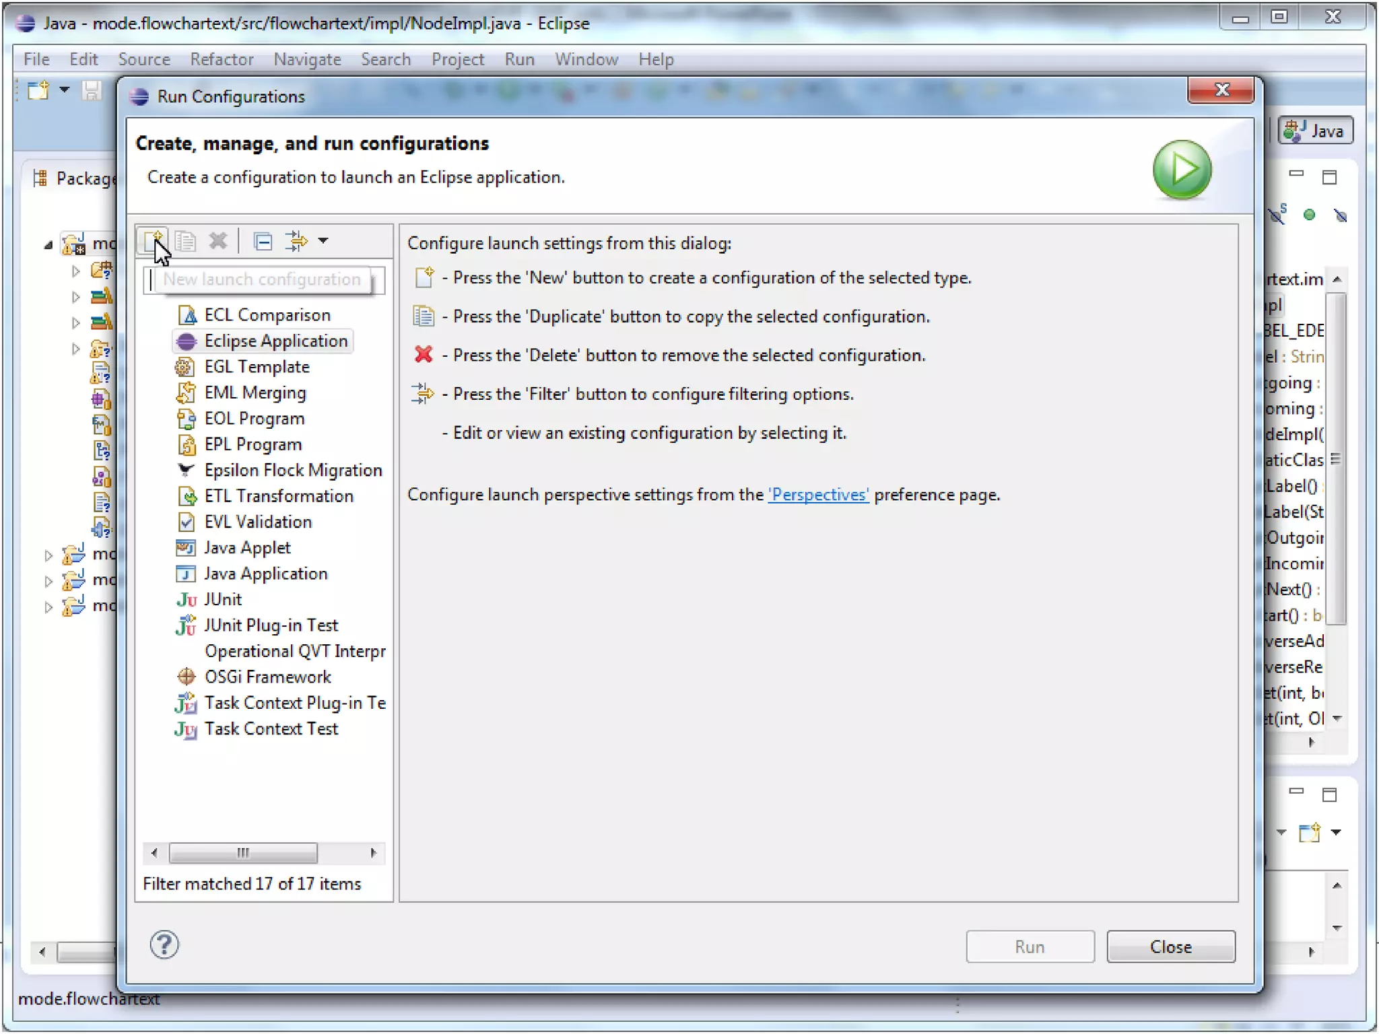This screenshot has width=1379, height=1034.
Task: Click the Duplicate configuration toolbar icon
Action: (x=185, y=241)
